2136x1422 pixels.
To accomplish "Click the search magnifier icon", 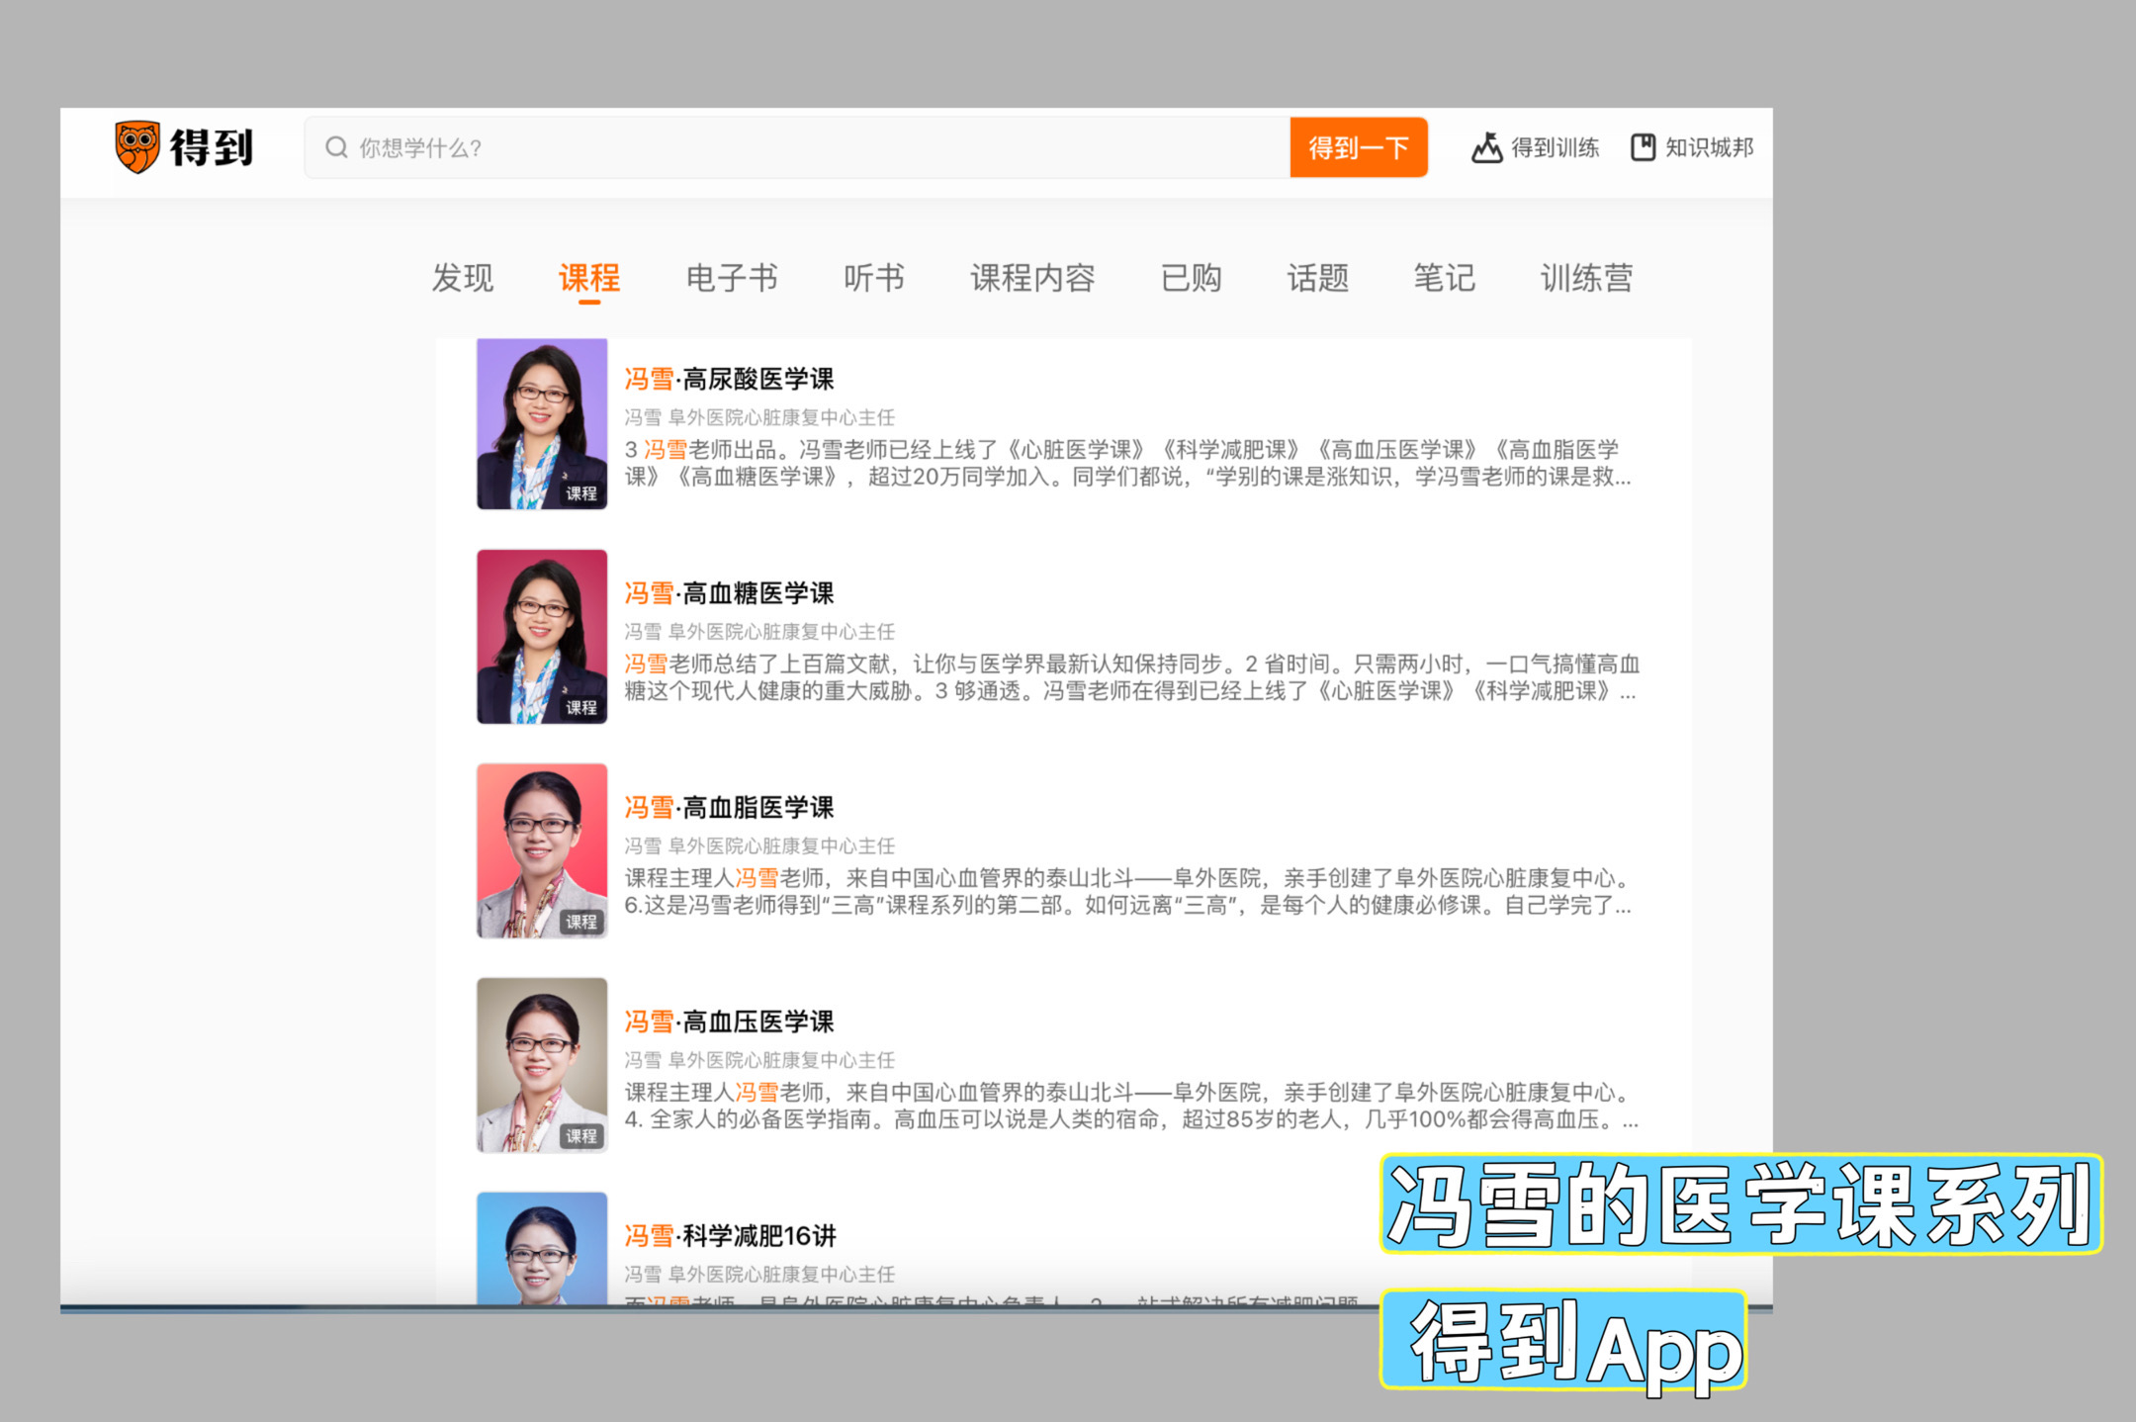I will pos(336,147).
